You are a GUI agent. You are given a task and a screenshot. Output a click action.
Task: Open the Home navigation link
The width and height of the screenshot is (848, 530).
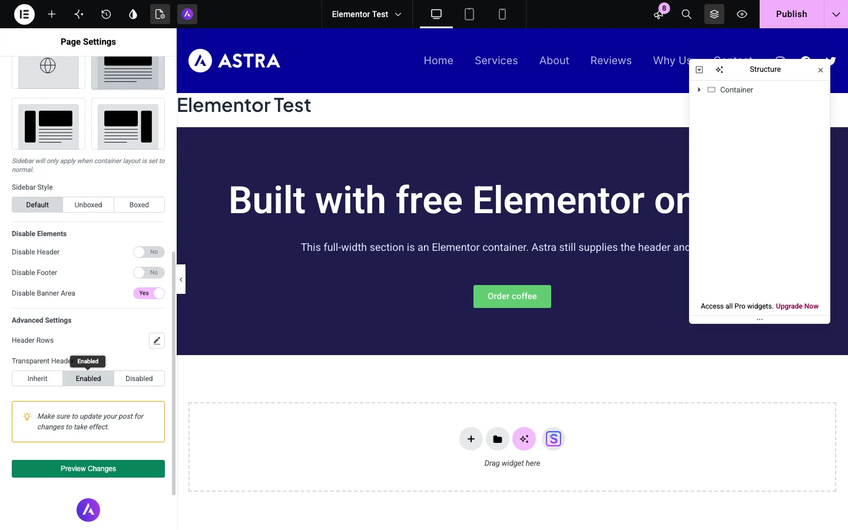pos(439,61)
